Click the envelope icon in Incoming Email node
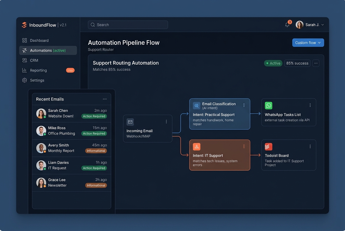 (130, 122)
